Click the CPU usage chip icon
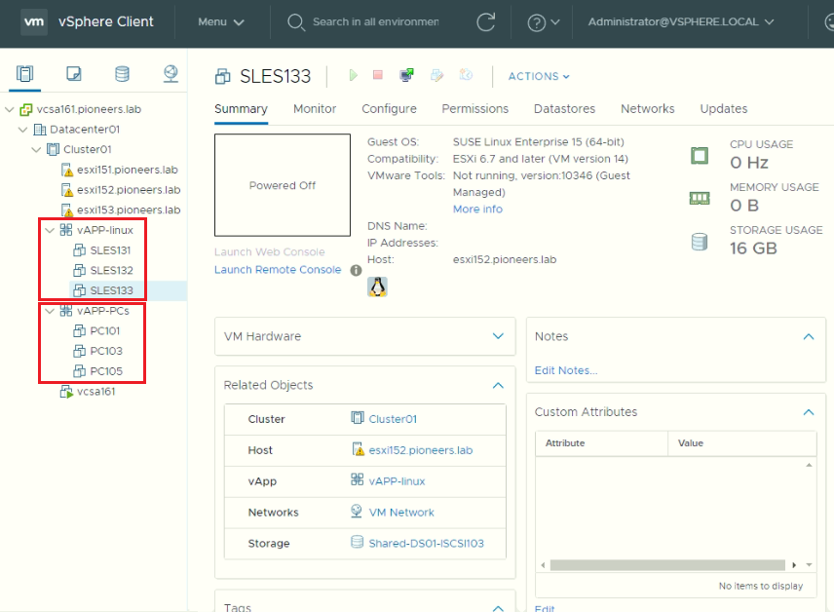 pyautogui.click(x=700, y=155)
